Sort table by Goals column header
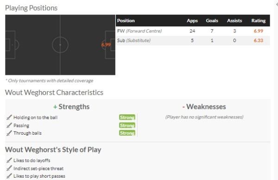 [x=212, y=21]
